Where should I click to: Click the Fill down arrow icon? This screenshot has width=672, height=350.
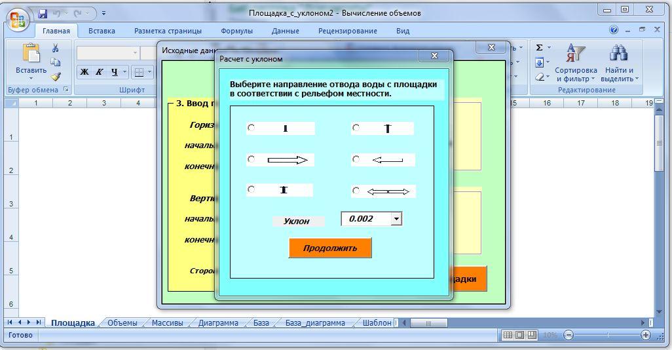tap(540, 63)
